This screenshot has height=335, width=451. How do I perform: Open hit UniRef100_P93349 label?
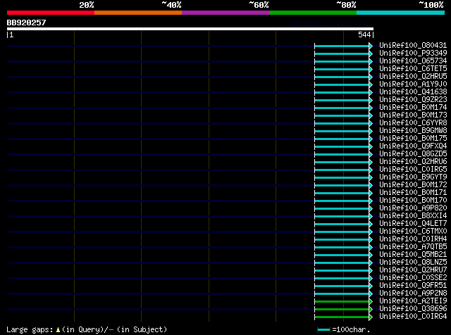pyautogui.click(x=413, y=53)
